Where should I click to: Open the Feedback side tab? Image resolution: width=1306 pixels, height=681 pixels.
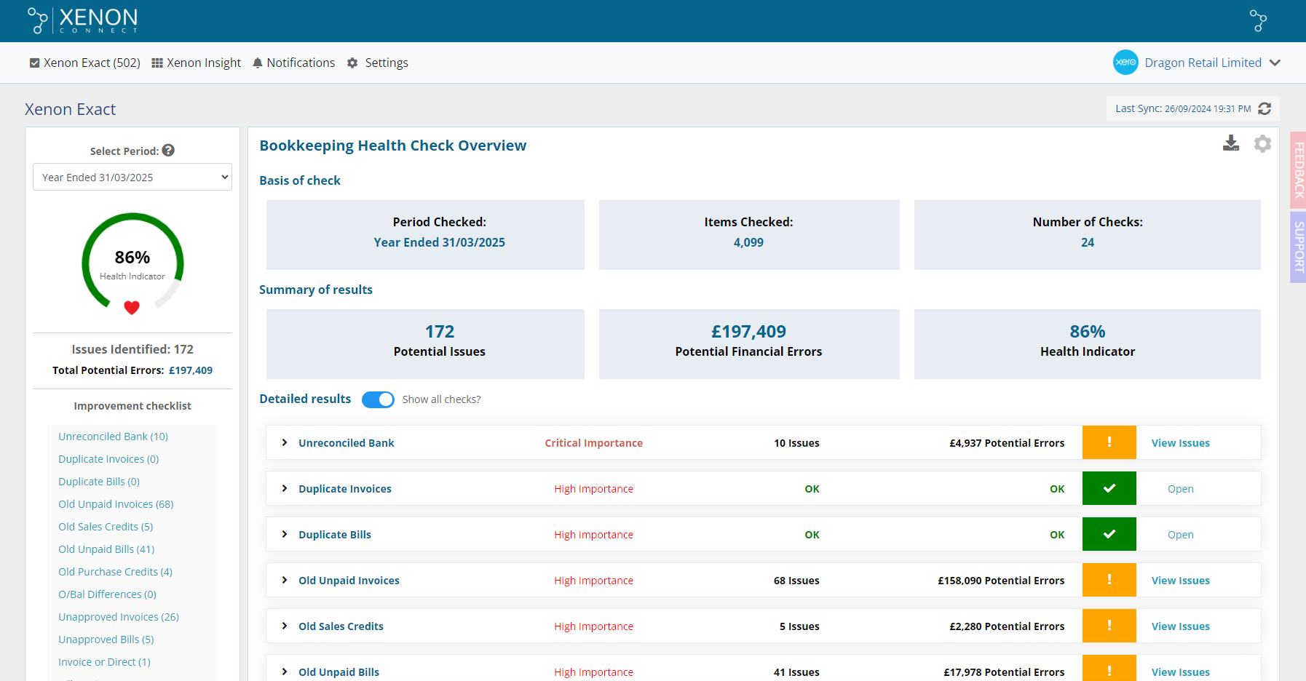point(1298,170)
